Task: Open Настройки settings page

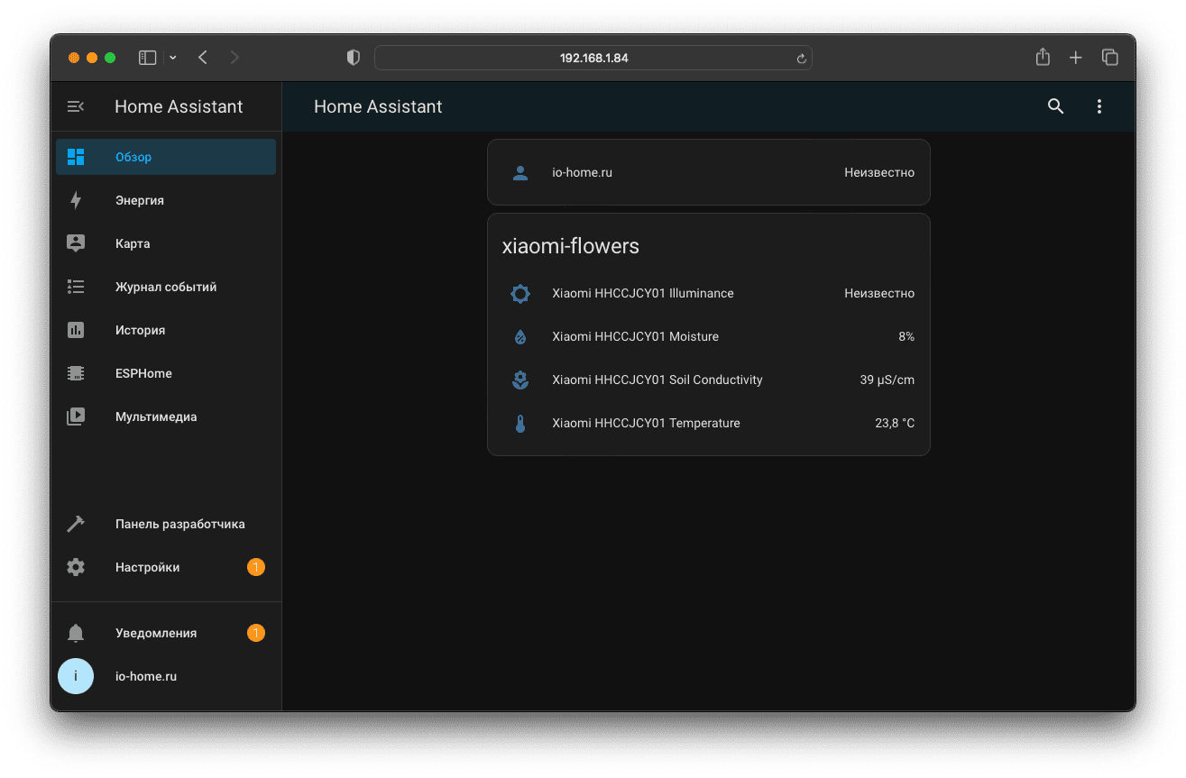Action: point(147,567)
